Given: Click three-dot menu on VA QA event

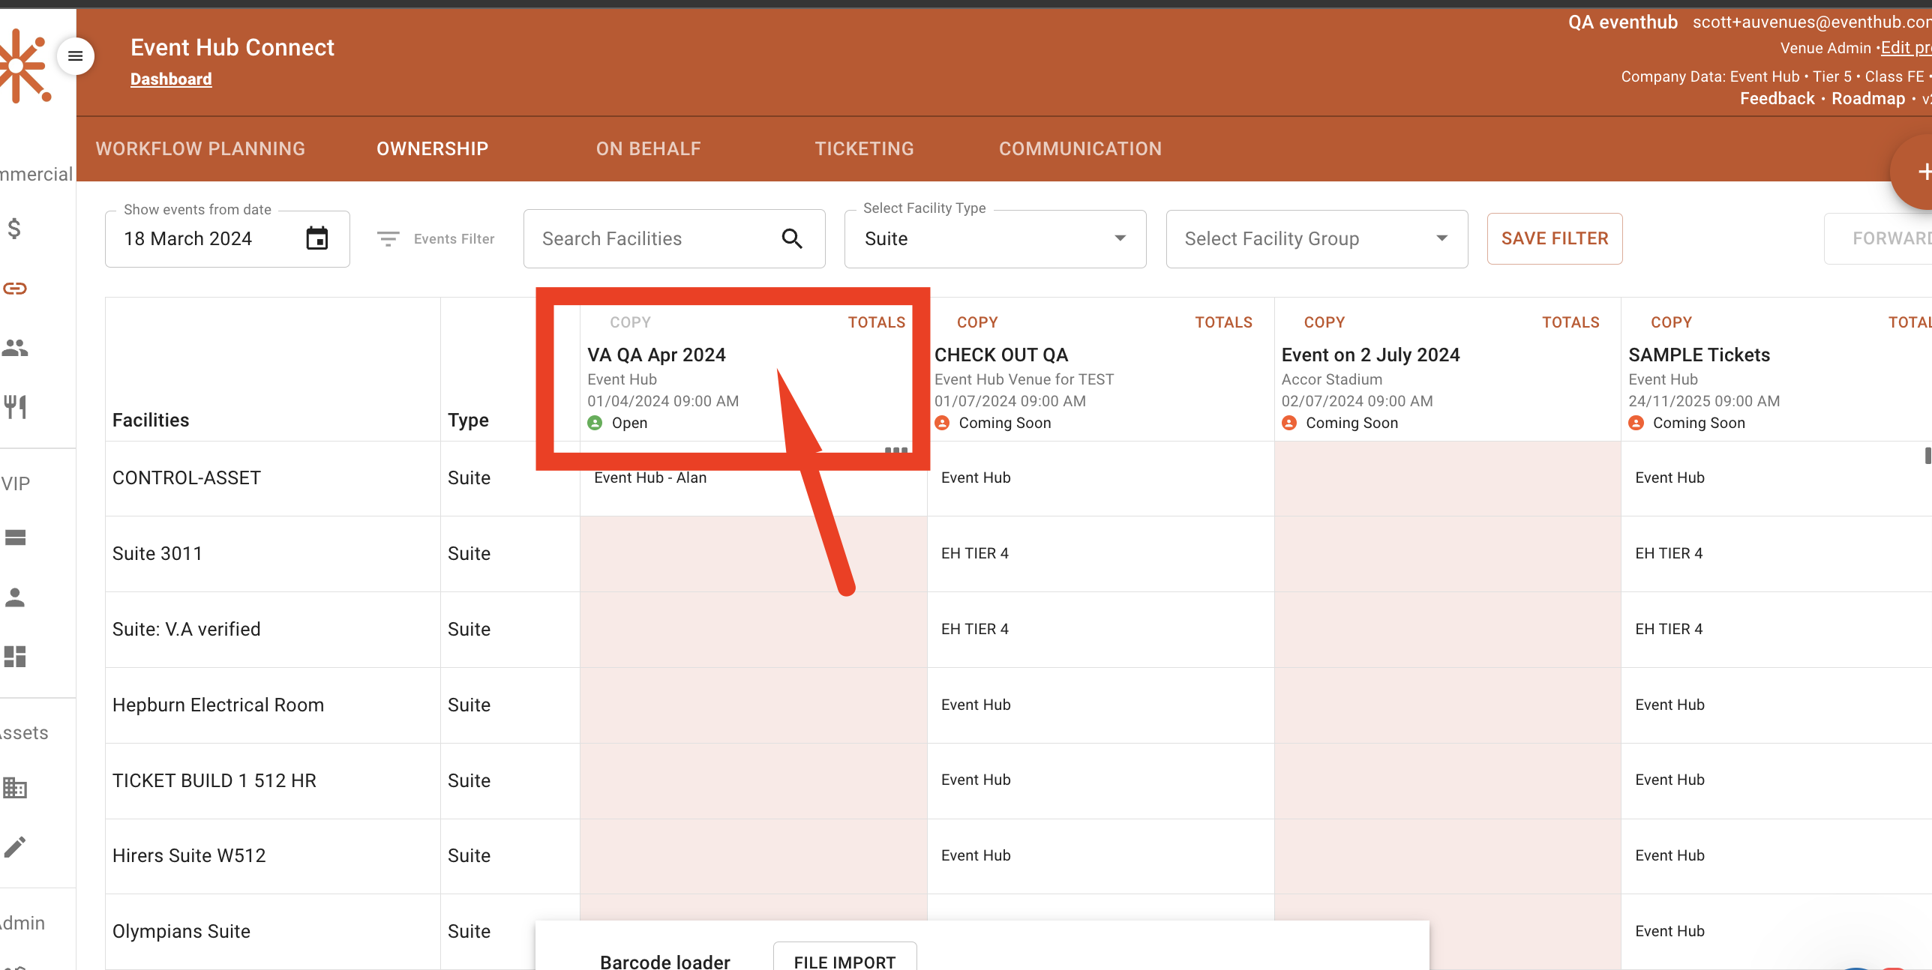Looking at the screenshot, I should click(896, 451).
